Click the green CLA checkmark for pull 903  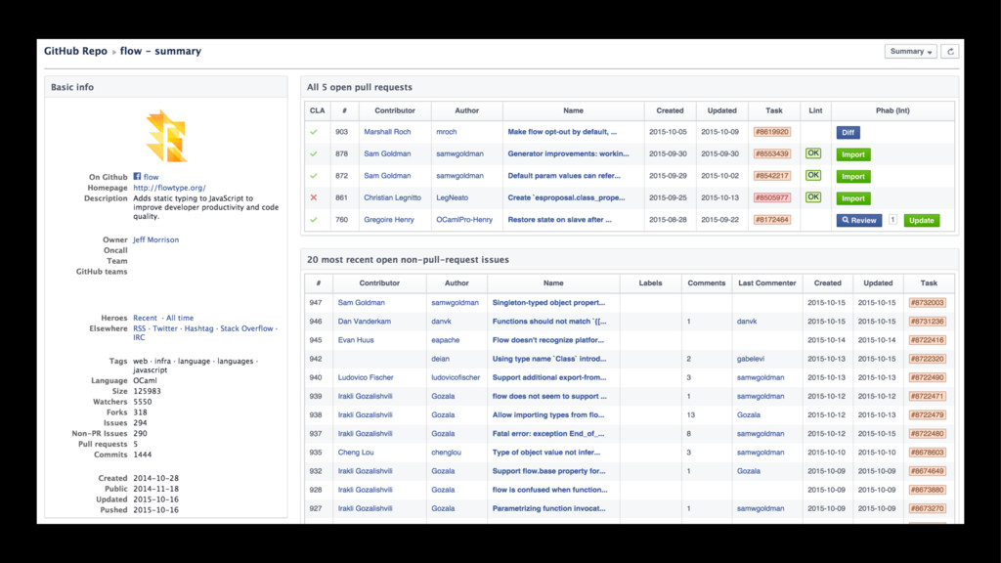(x=314, y=132)
